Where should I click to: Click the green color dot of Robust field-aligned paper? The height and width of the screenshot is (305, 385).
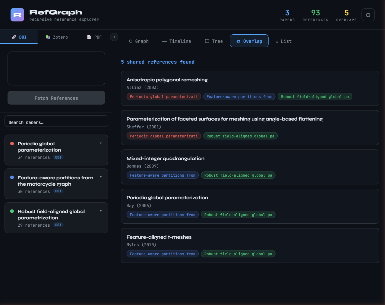[12, 211]
